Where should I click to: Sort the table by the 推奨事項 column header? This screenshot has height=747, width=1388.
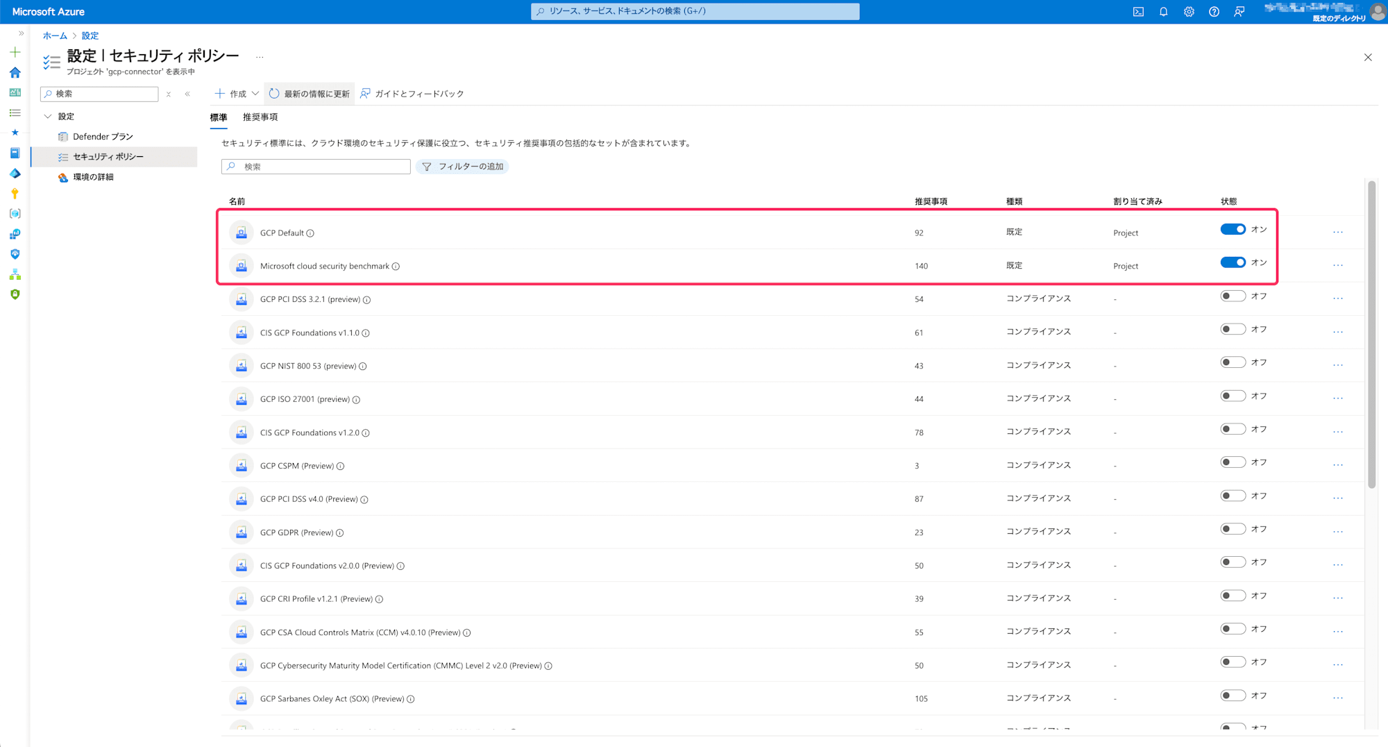click(931, 201)
